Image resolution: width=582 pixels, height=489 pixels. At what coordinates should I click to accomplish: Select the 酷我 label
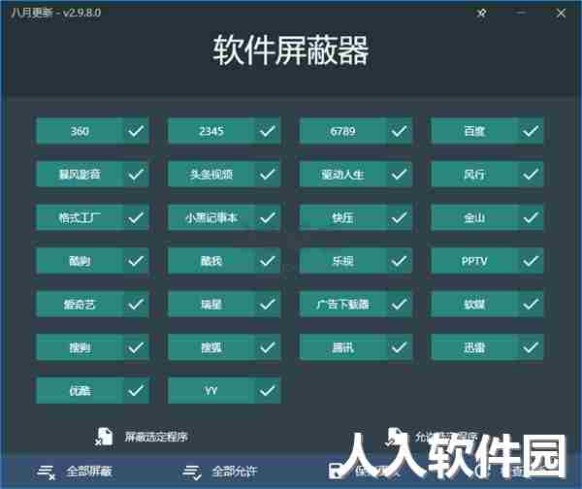210,261
